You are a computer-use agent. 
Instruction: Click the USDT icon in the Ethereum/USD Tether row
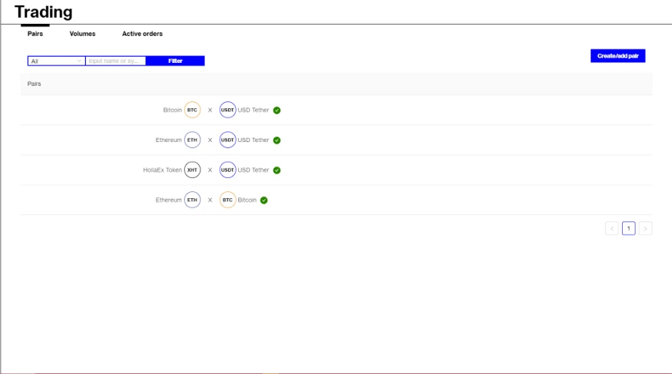click(227, 140)
